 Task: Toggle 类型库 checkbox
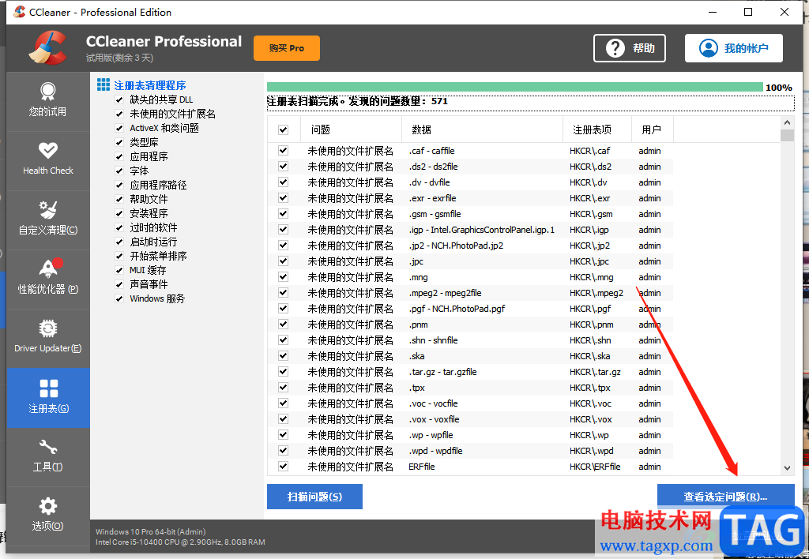[119, 142]
